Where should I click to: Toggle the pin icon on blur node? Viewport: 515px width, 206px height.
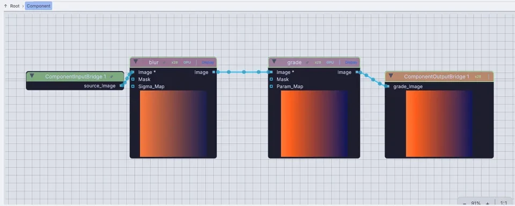pos(164,62)
